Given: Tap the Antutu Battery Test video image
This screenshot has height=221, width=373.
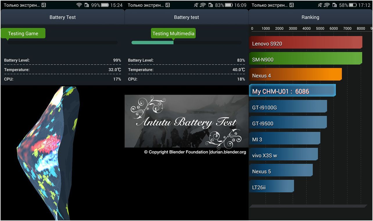Looking at the screenshot, I should point(186,121).
